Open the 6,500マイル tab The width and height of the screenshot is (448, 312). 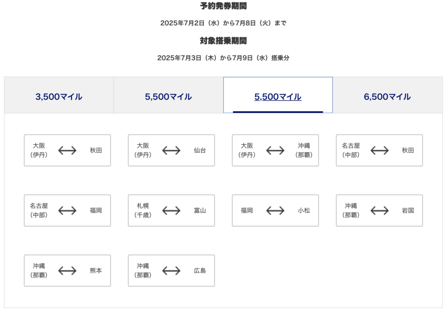(387, 97)
